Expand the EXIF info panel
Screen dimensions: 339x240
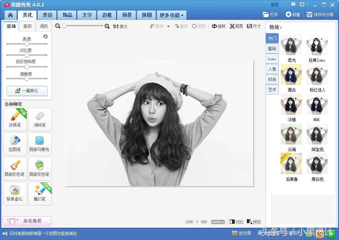point(218,222)
